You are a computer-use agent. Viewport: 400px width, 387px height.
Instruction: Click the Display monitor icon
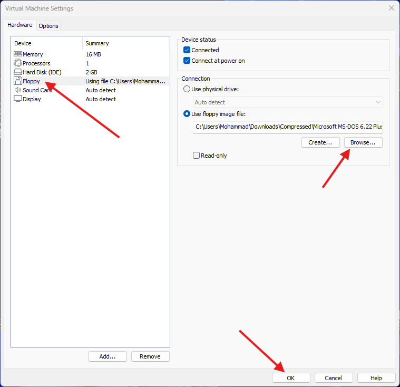(18, 99)
